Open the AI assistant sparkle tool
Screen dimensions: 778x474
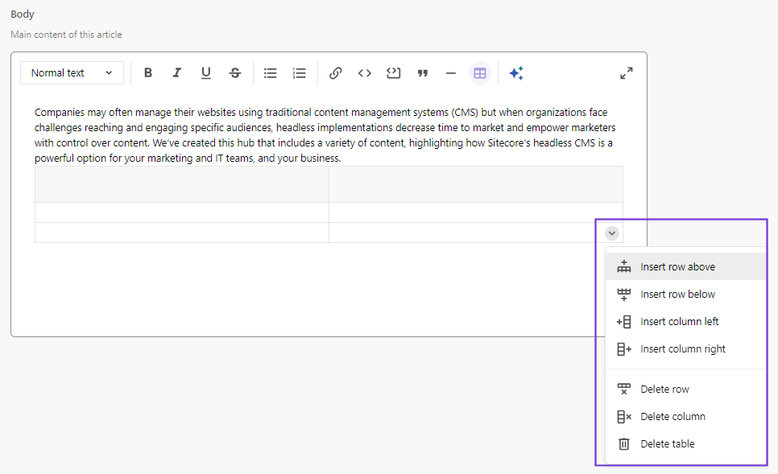(x=516, y=73)
